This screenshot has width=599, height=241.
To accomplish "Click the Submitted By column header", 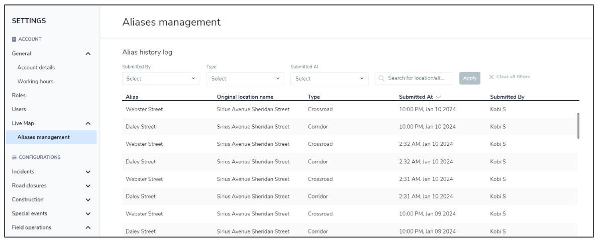I will coord(507,97).
